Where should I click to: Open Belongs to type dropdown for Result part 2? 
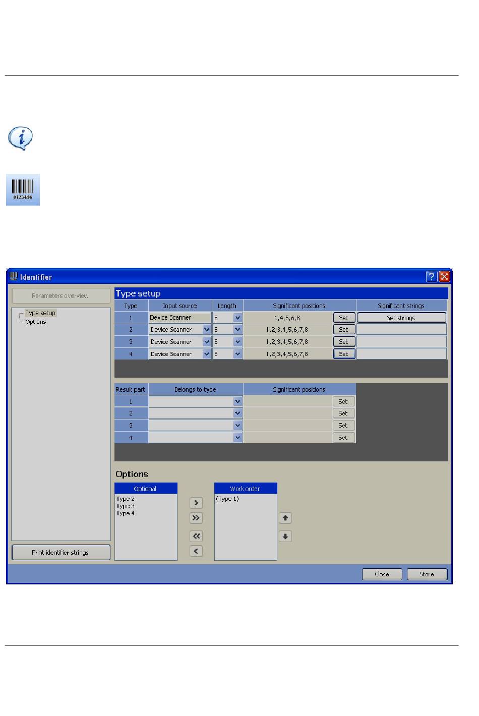click(238, 413)
